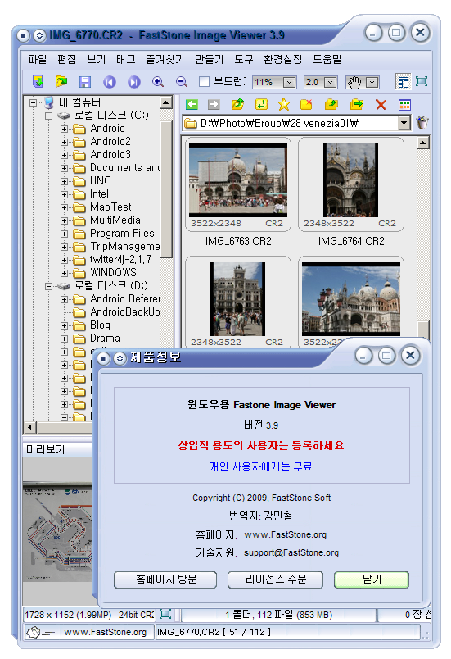
Task: Change the thumbnail view style icon
Action: [x=404, y=104]
